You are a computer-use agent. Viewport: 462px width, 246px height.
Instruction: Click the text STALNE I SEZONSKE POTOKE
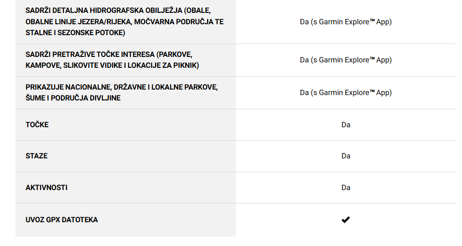(x=74, y=33)
